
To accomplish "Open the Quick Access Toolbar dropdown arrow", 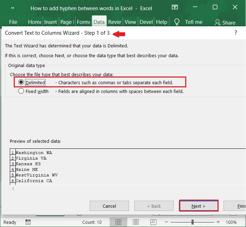I will click(13, 8).
